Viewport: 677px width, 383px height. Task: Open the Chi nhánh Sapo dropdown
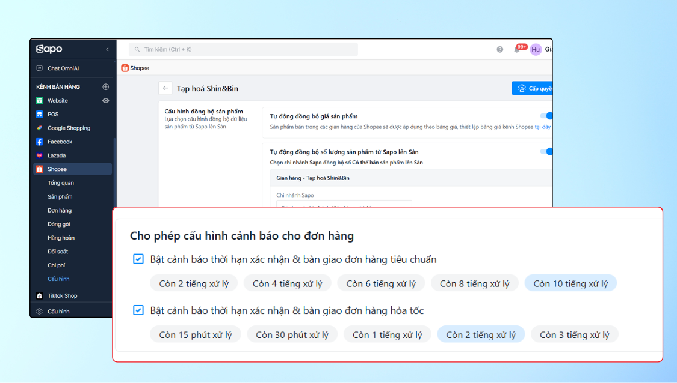pos(344,205)
